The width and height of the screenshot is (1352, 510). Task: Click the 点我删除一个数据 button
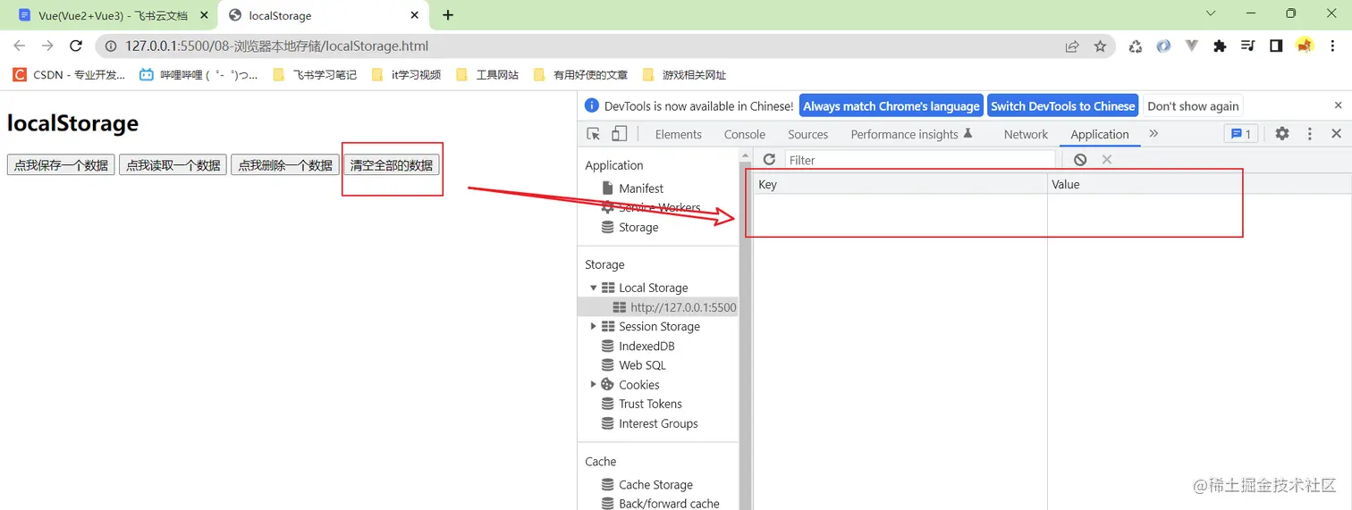pos(284,165)
